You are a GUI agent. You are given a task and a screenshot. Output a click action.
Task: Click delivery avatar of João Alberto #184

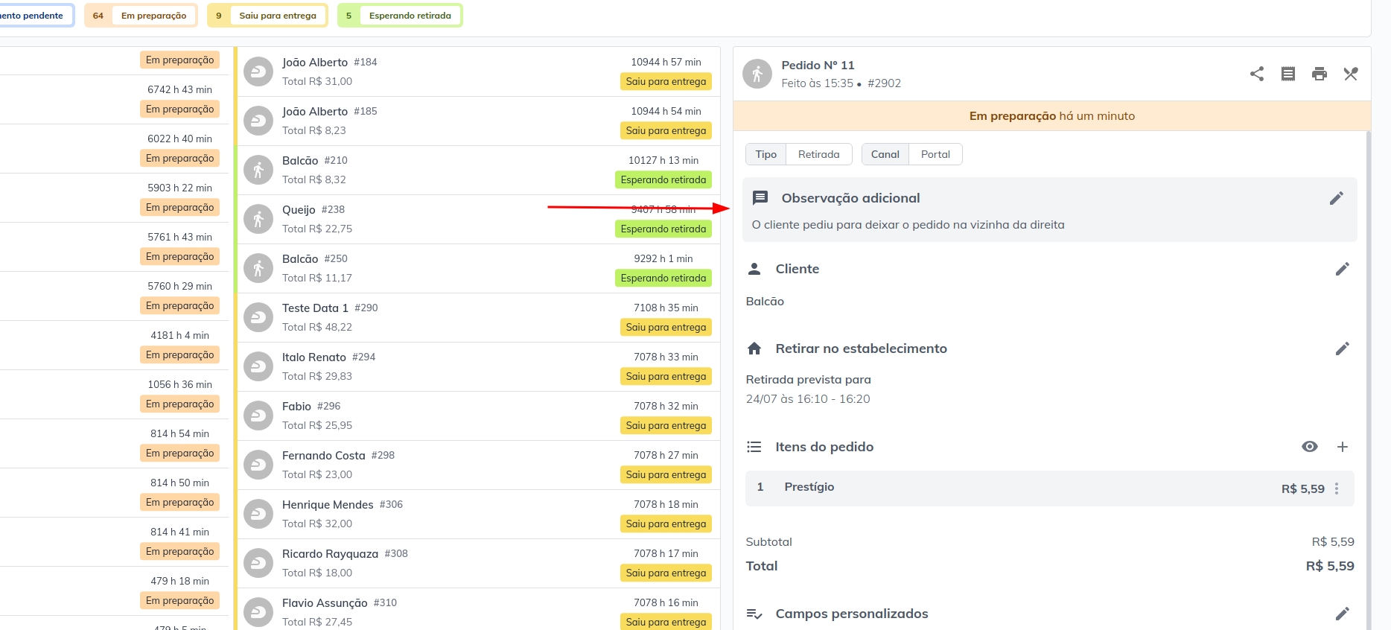coord(258,71)
